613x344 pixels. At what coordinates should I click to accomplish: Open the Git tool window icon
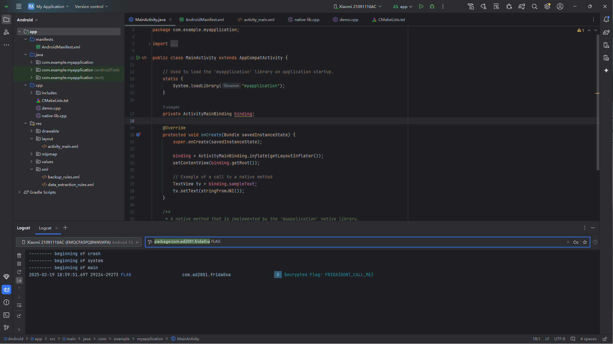(x=6, y=328)
